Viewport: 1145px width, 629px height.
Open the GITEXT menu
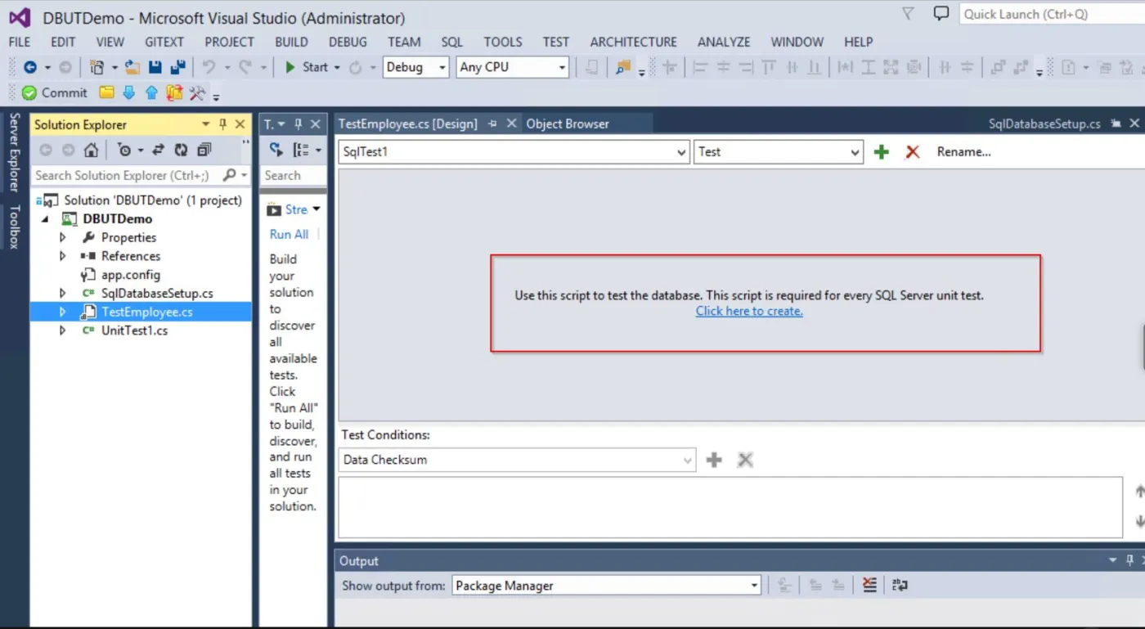tap(164, 42)
